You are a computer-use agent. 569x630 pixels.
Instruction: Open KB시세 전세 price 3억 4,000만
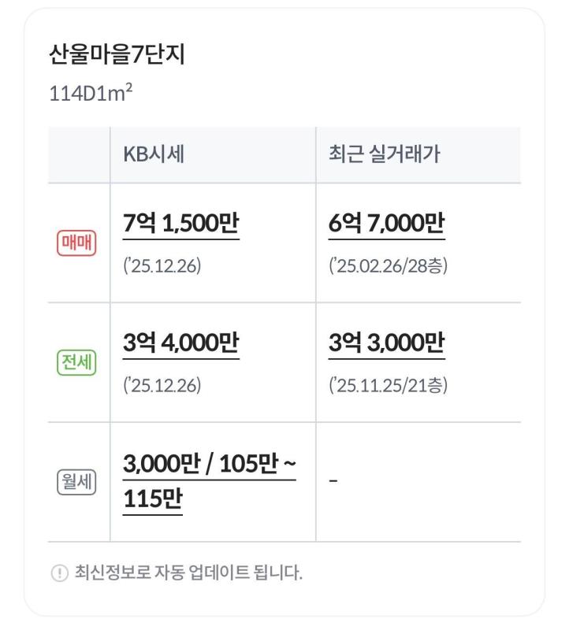[x=181, y=343]
